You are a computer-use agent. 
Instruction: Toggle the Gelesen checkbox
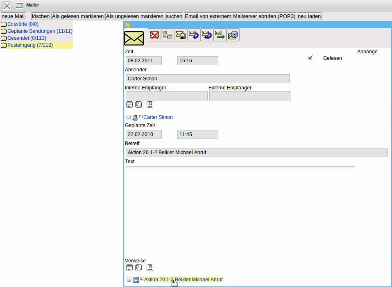point(310,58)
